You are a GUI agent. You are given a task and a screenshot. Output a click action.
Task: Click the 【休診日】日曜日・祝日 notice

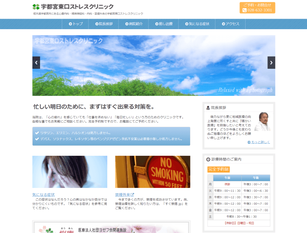[x=239, y=223]
